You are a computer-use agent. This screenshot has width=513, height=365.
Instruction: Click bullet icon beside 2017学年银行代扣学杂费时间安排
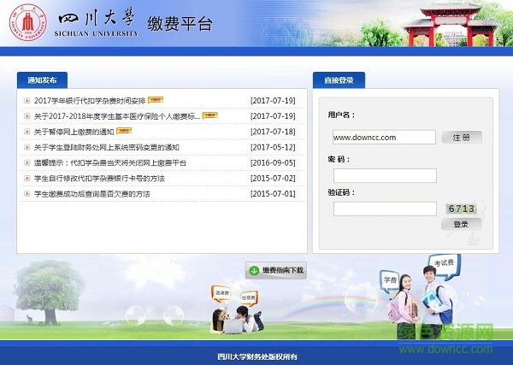point(27,100)
